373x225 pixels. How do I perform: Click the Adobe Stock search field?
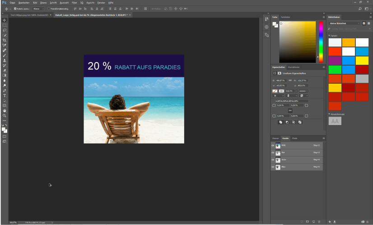(350, 29)
